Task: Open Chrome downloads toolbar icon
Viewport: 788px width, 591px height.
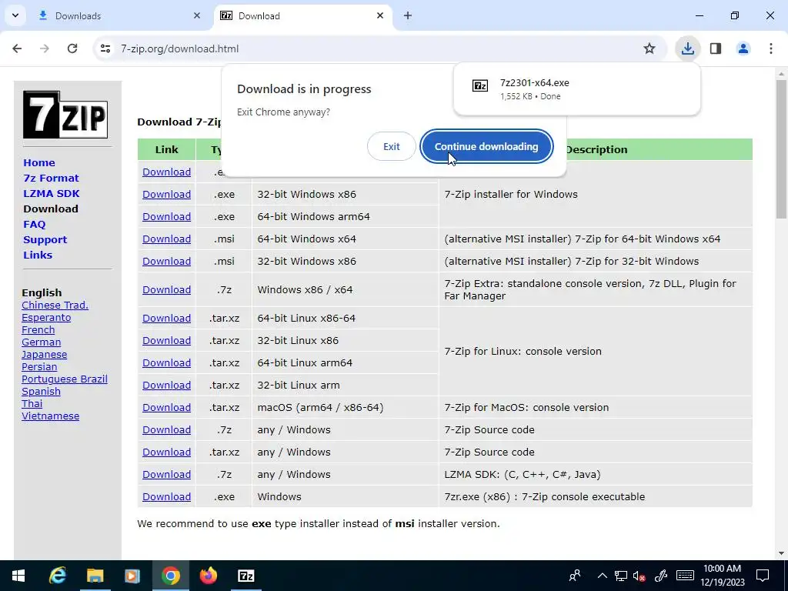Action: pyautogui.click(x=687, y=48)
